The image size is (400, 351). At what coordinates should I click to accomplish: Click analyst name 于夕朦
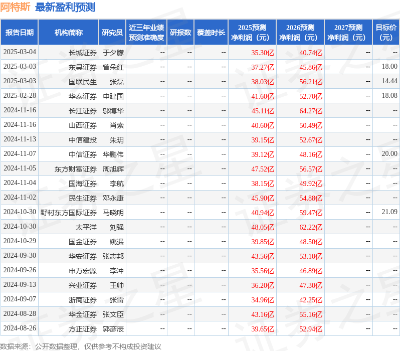tap(113, 53)
